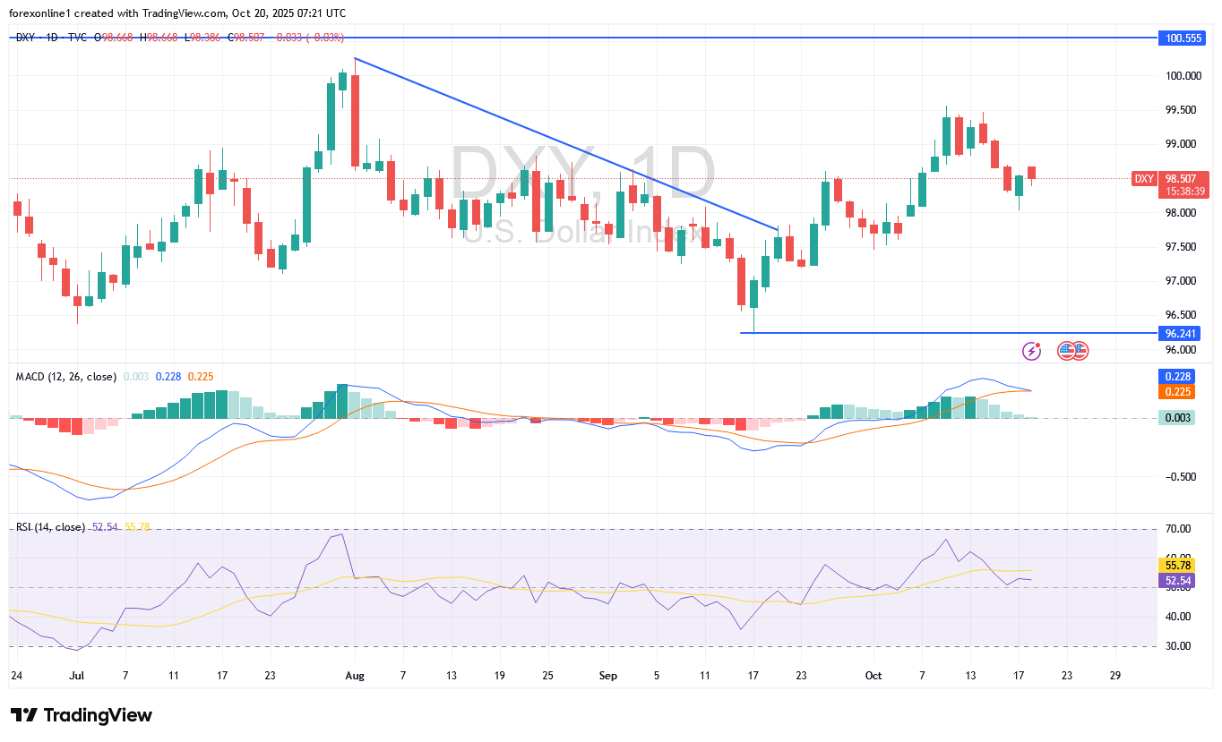Click the Oct label on the date axis
Image resolution: width=1222 pixels, height=742 pixels.
pos(873,676)
